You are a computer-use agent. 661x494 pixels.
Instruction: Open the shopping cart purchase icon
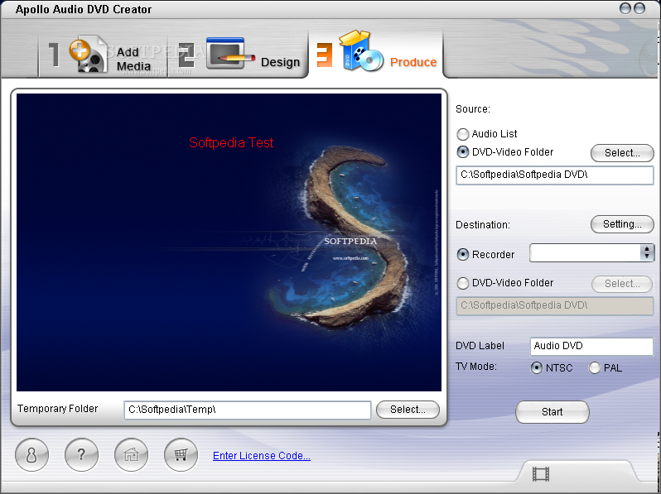click(181, 455)
